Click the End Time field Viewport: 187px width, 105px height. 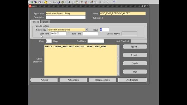[x=90, y=34]
